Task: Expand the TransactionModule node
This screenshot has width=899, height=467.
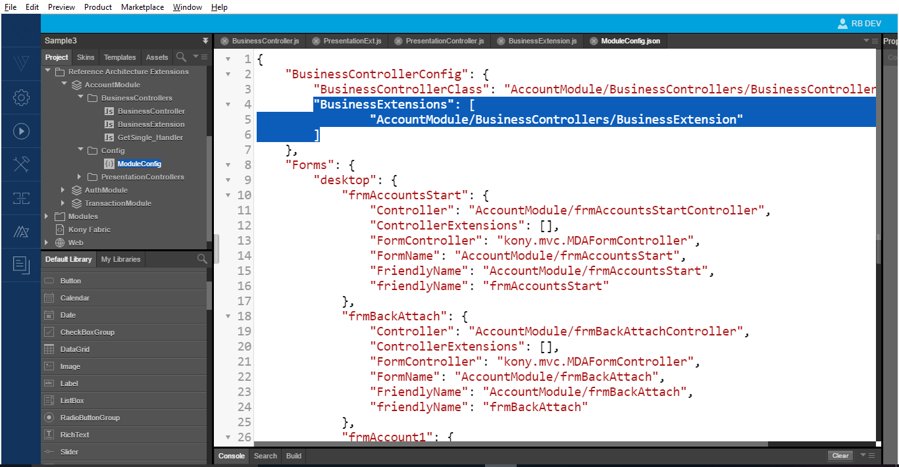Action: [63, 203]
